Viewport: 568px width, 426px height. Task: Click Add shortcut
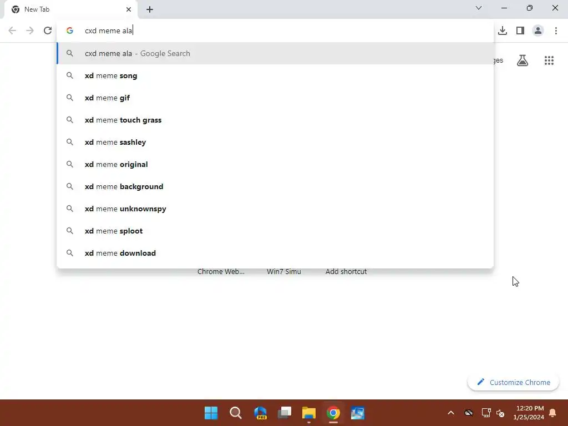[346, 272]
